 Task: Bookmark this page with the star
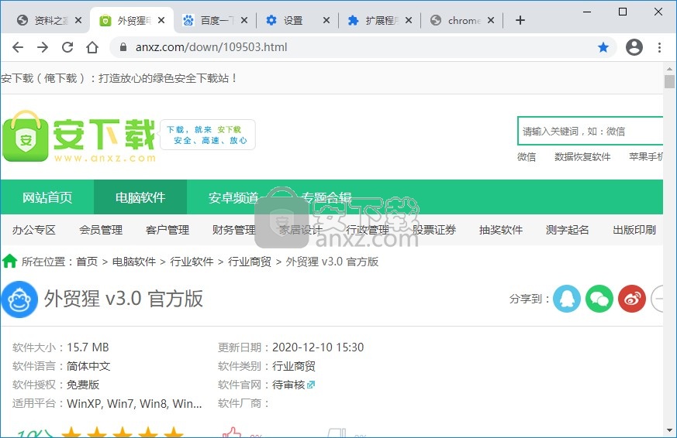tap(603, 47)
